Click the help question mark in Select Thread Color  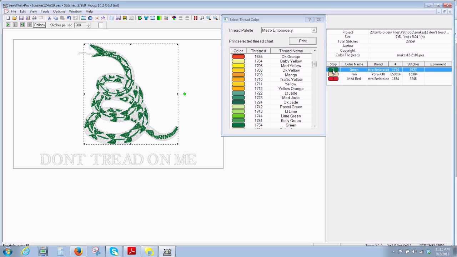pyautogui.click(x=310, y=20)
